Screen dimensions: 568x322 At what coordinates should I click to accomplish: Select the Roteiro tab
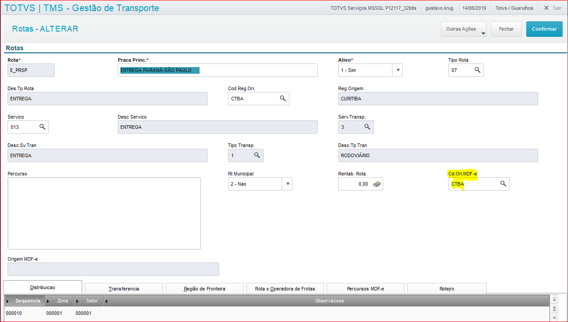(x=447, y=289)
